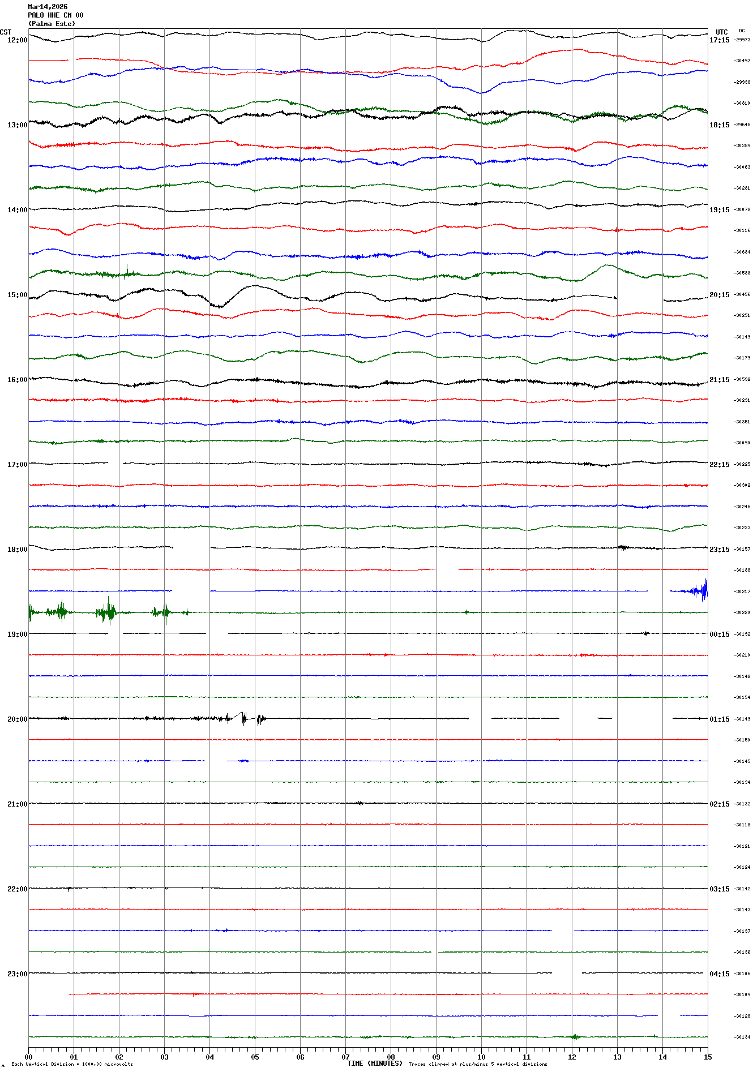Click the Mar14,2026 date label
The image size is (753, 1072).
48,7
